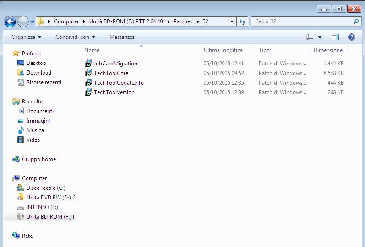This screenshot has height=247, width=365.
Task: Sort files by the Dimensione column header
Action: tap(328, 50)
